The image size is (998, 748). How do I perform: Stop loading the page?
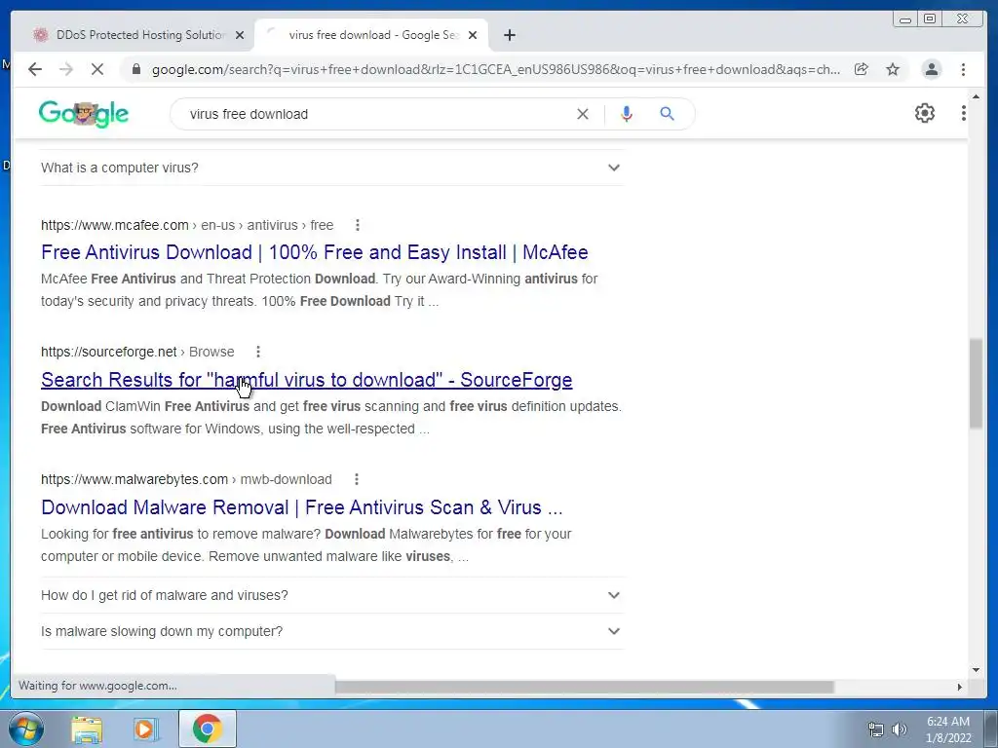96,69
